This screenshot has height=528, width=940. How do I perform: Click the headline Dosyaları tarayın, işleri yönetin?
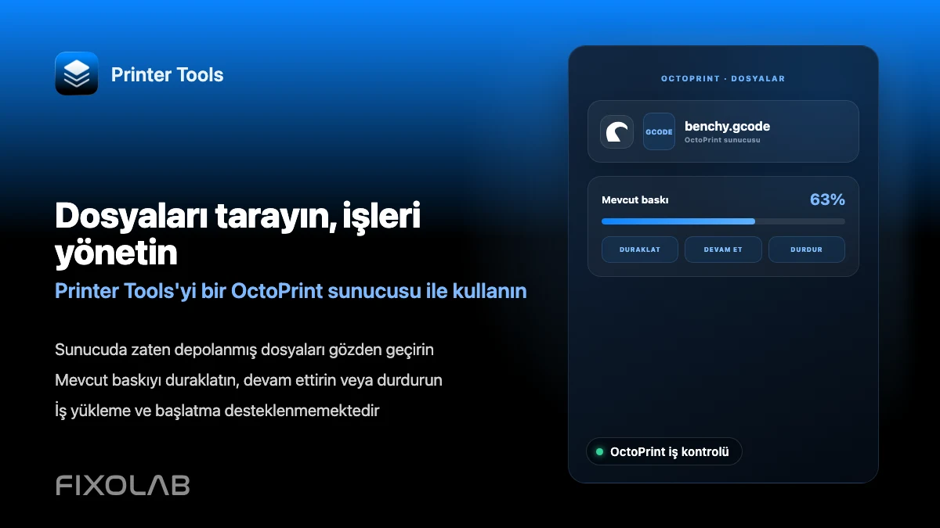point(238,235)
